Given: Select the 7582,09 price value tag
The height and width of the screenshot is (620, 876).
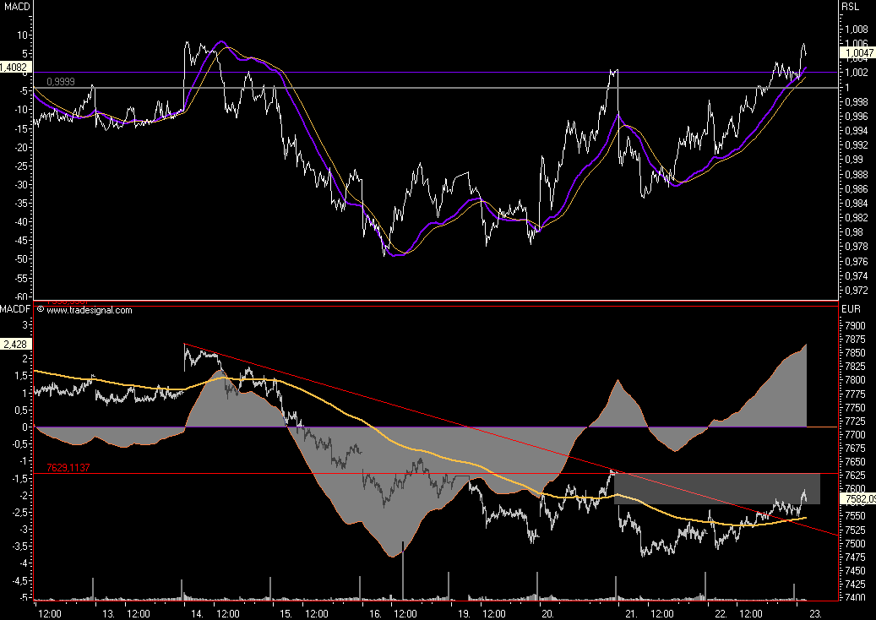Looking at the screenshot, I should 858,499.
